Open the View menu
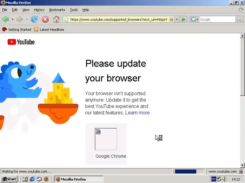The image size is (245, 183). coord(26,10)
